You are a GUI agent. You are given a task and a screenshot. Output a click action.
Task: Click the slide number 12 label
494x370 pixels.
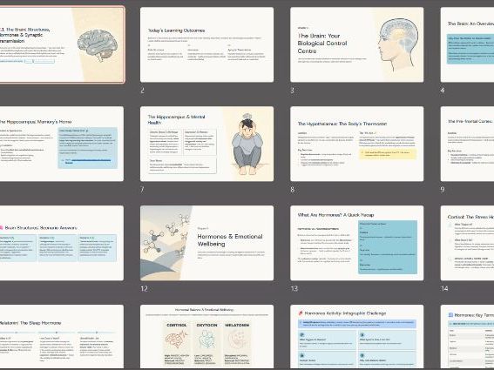pos(144,289)
